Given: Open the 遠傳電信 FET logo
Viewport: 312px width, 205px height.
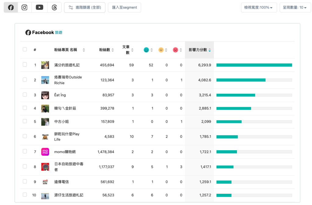Looking at the screenshot, I should coord(45,182).
